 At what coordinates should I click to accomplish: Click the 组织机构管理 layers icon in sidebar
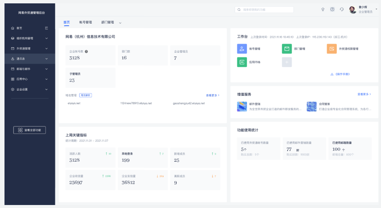(13, 39)
